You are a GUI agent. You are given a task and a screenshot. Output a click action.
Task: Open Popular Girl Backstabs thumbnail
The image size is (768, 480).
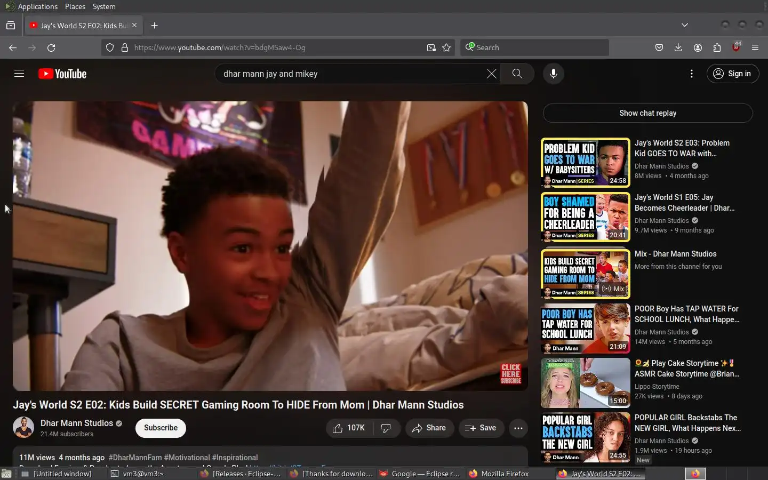pyautogui.click(x=586, y=437)
